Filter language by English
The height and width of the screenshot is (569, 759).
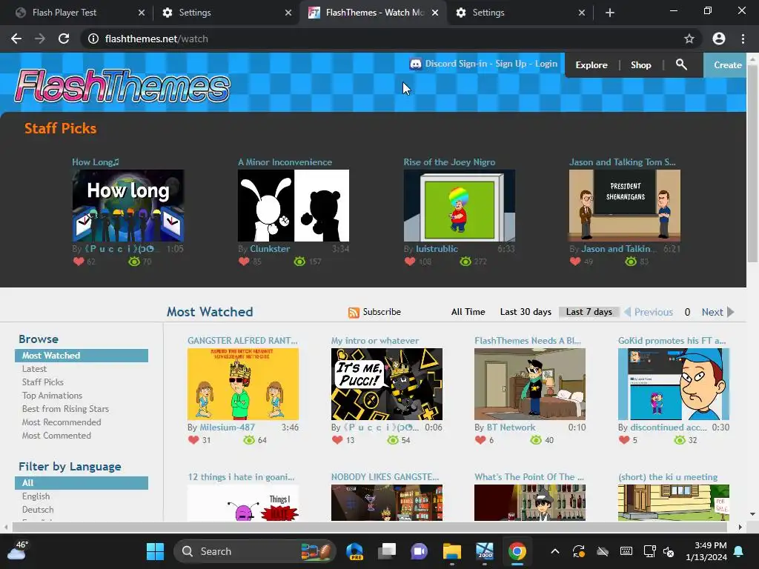coord(36,496)
